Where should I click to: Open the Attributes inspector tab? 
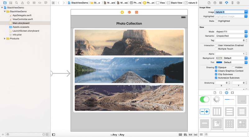click(x=227, y=3)
